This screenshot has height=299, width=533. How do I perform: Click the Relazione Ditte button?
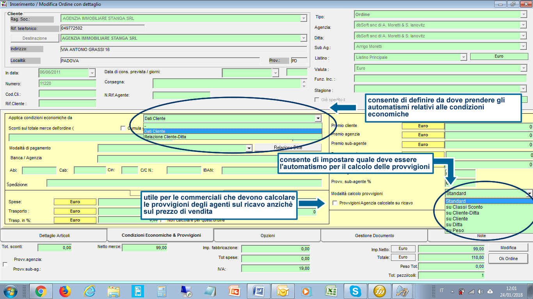coord(288,148)
